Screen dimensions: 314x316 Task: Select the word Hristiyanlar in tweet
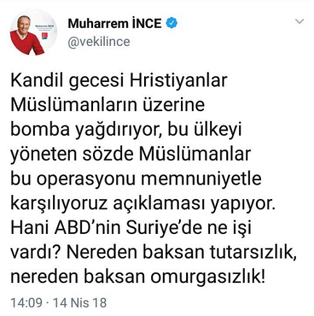point(178,81)
